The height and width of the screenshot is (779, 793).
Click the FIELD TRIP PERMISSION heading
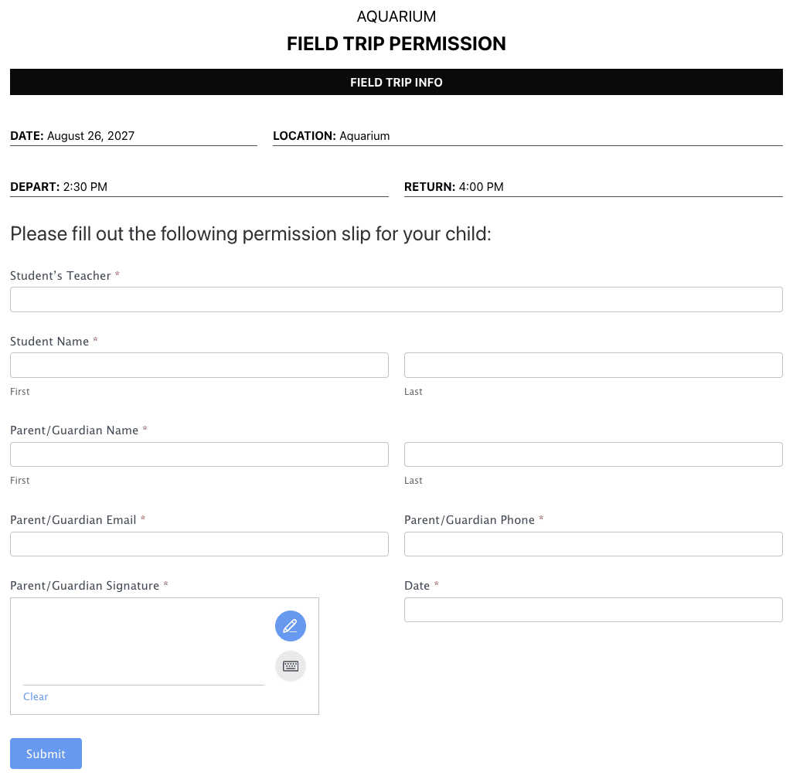[396, 44]
